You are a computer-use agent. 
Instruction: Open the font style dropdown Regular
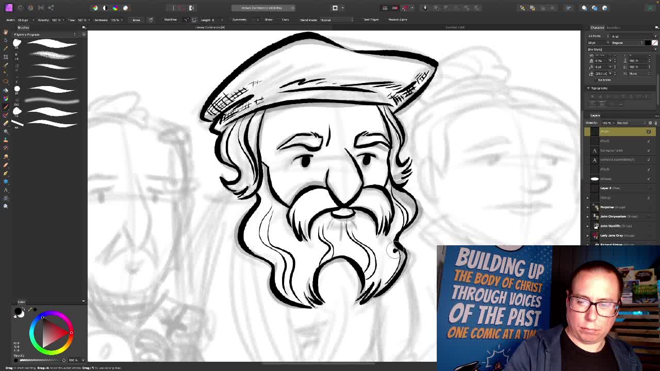pos(628,43)
